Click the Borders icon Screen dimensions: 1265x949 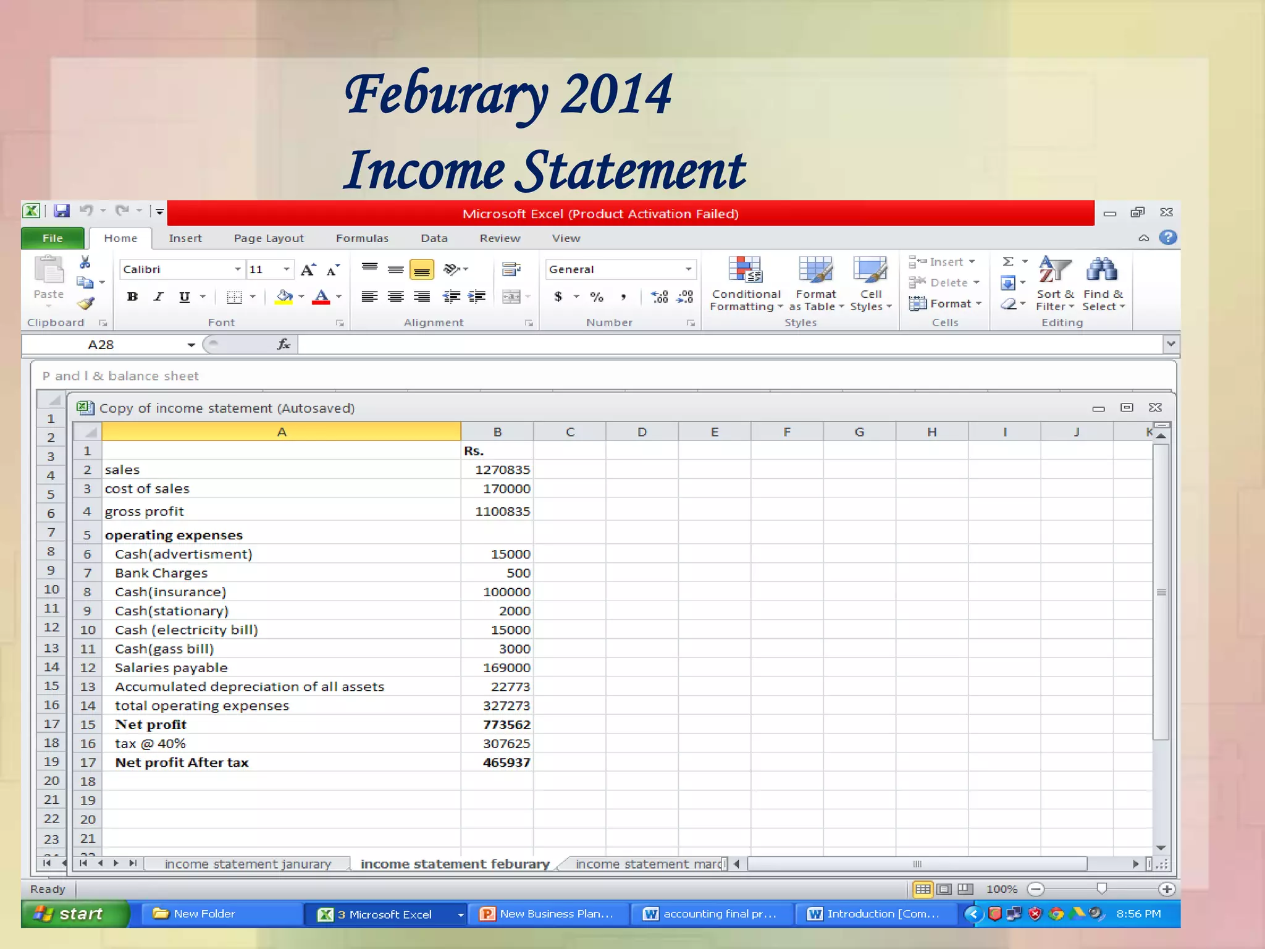pos(234,297)
